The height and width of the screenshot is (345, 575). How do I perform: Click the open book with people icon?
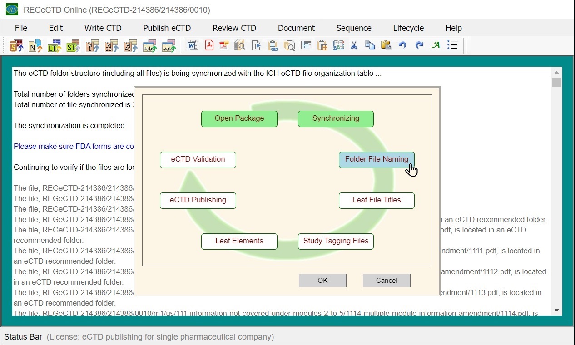tap(338, 45)
